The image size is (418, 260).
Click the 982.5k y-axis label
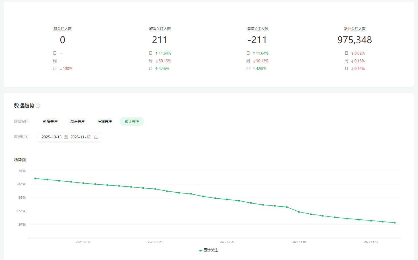(21, 184)
